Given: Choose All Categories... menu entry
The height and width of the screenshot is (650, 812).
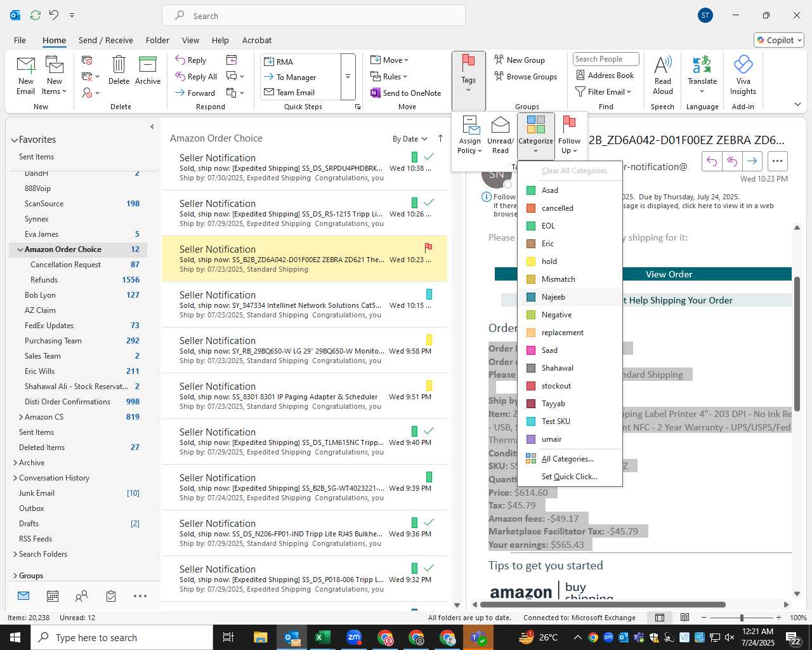Looking at the screenshot, I should click(x=570, y=459).
